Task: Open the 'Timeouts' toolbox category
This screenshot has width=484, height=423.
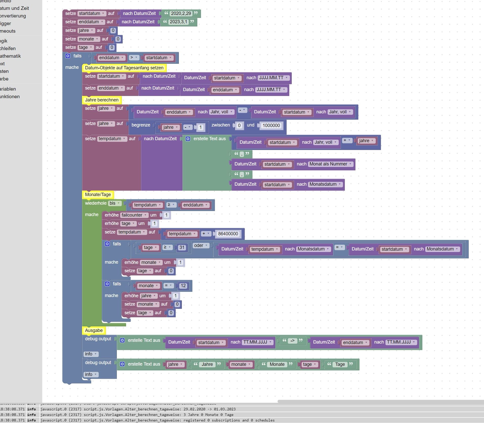Action: tap(8, 31)
